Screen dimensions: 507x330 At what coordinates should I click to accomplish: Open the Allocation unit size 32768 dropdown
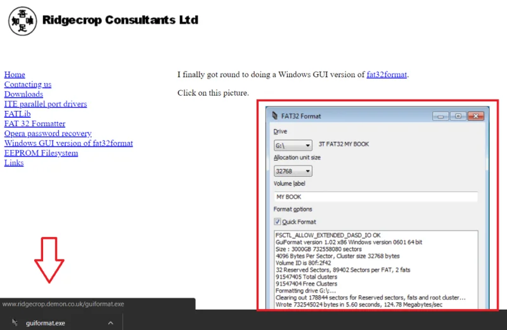293,171
